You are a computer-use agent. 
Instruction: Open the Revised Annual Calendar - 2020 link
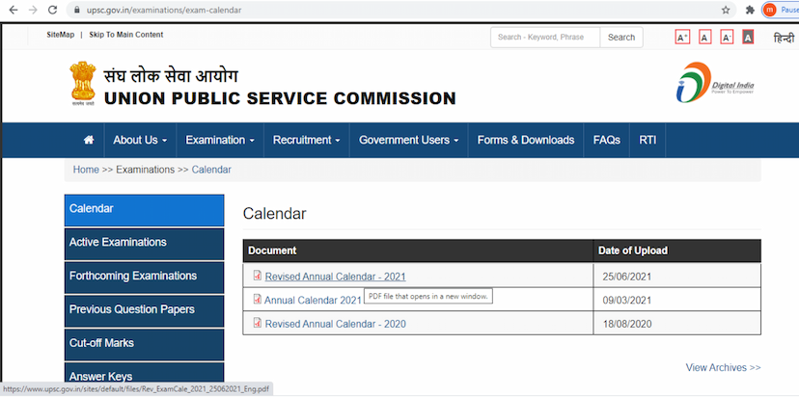(335, 324)
